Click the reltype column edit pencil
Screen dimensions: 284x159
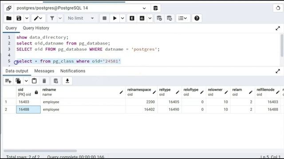(177, 92)
